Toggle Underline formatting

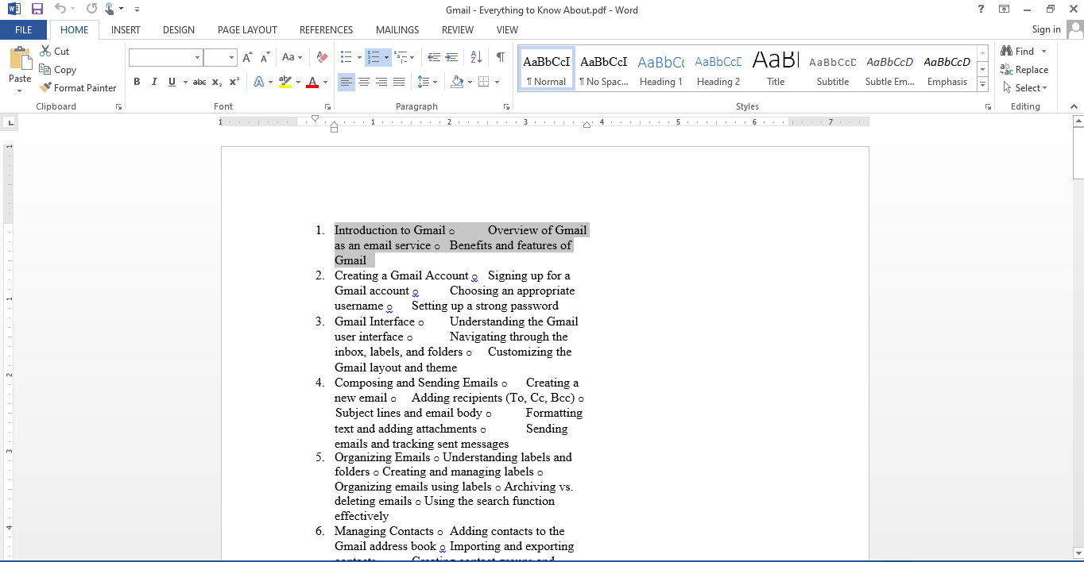[171, 82]
